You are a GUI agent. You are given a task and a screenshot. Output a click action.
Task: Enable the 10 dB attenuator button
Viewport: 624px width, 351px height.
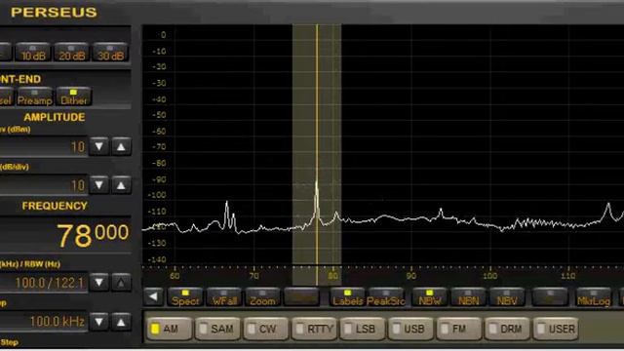coord(33,52)
